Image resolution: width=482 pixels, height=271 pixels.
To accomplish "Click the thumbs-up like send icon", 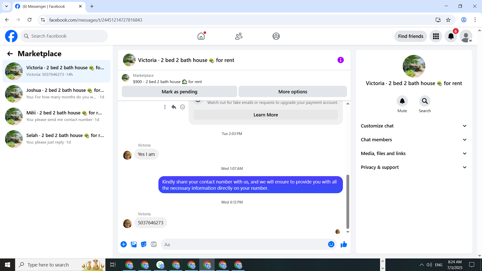I will (x=344, y=244).
